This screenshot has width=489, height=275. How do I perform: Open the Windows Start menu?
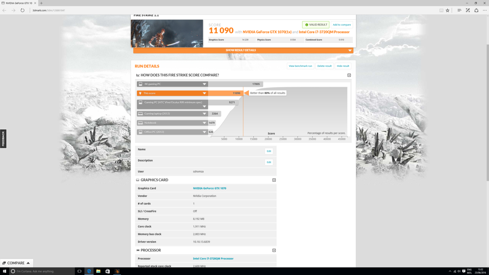coord(5,271)
